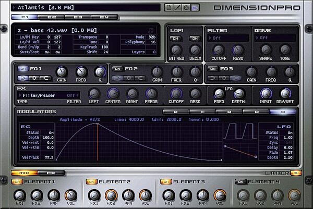Viewport: 313px width, 209px height.
Task: Select modulator R (resonance) button
Action: click(230, 112)
